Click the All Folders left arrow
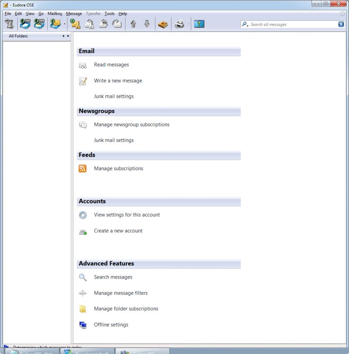The width and height of the screenshot is (349, 354). [x=63, y=36]
